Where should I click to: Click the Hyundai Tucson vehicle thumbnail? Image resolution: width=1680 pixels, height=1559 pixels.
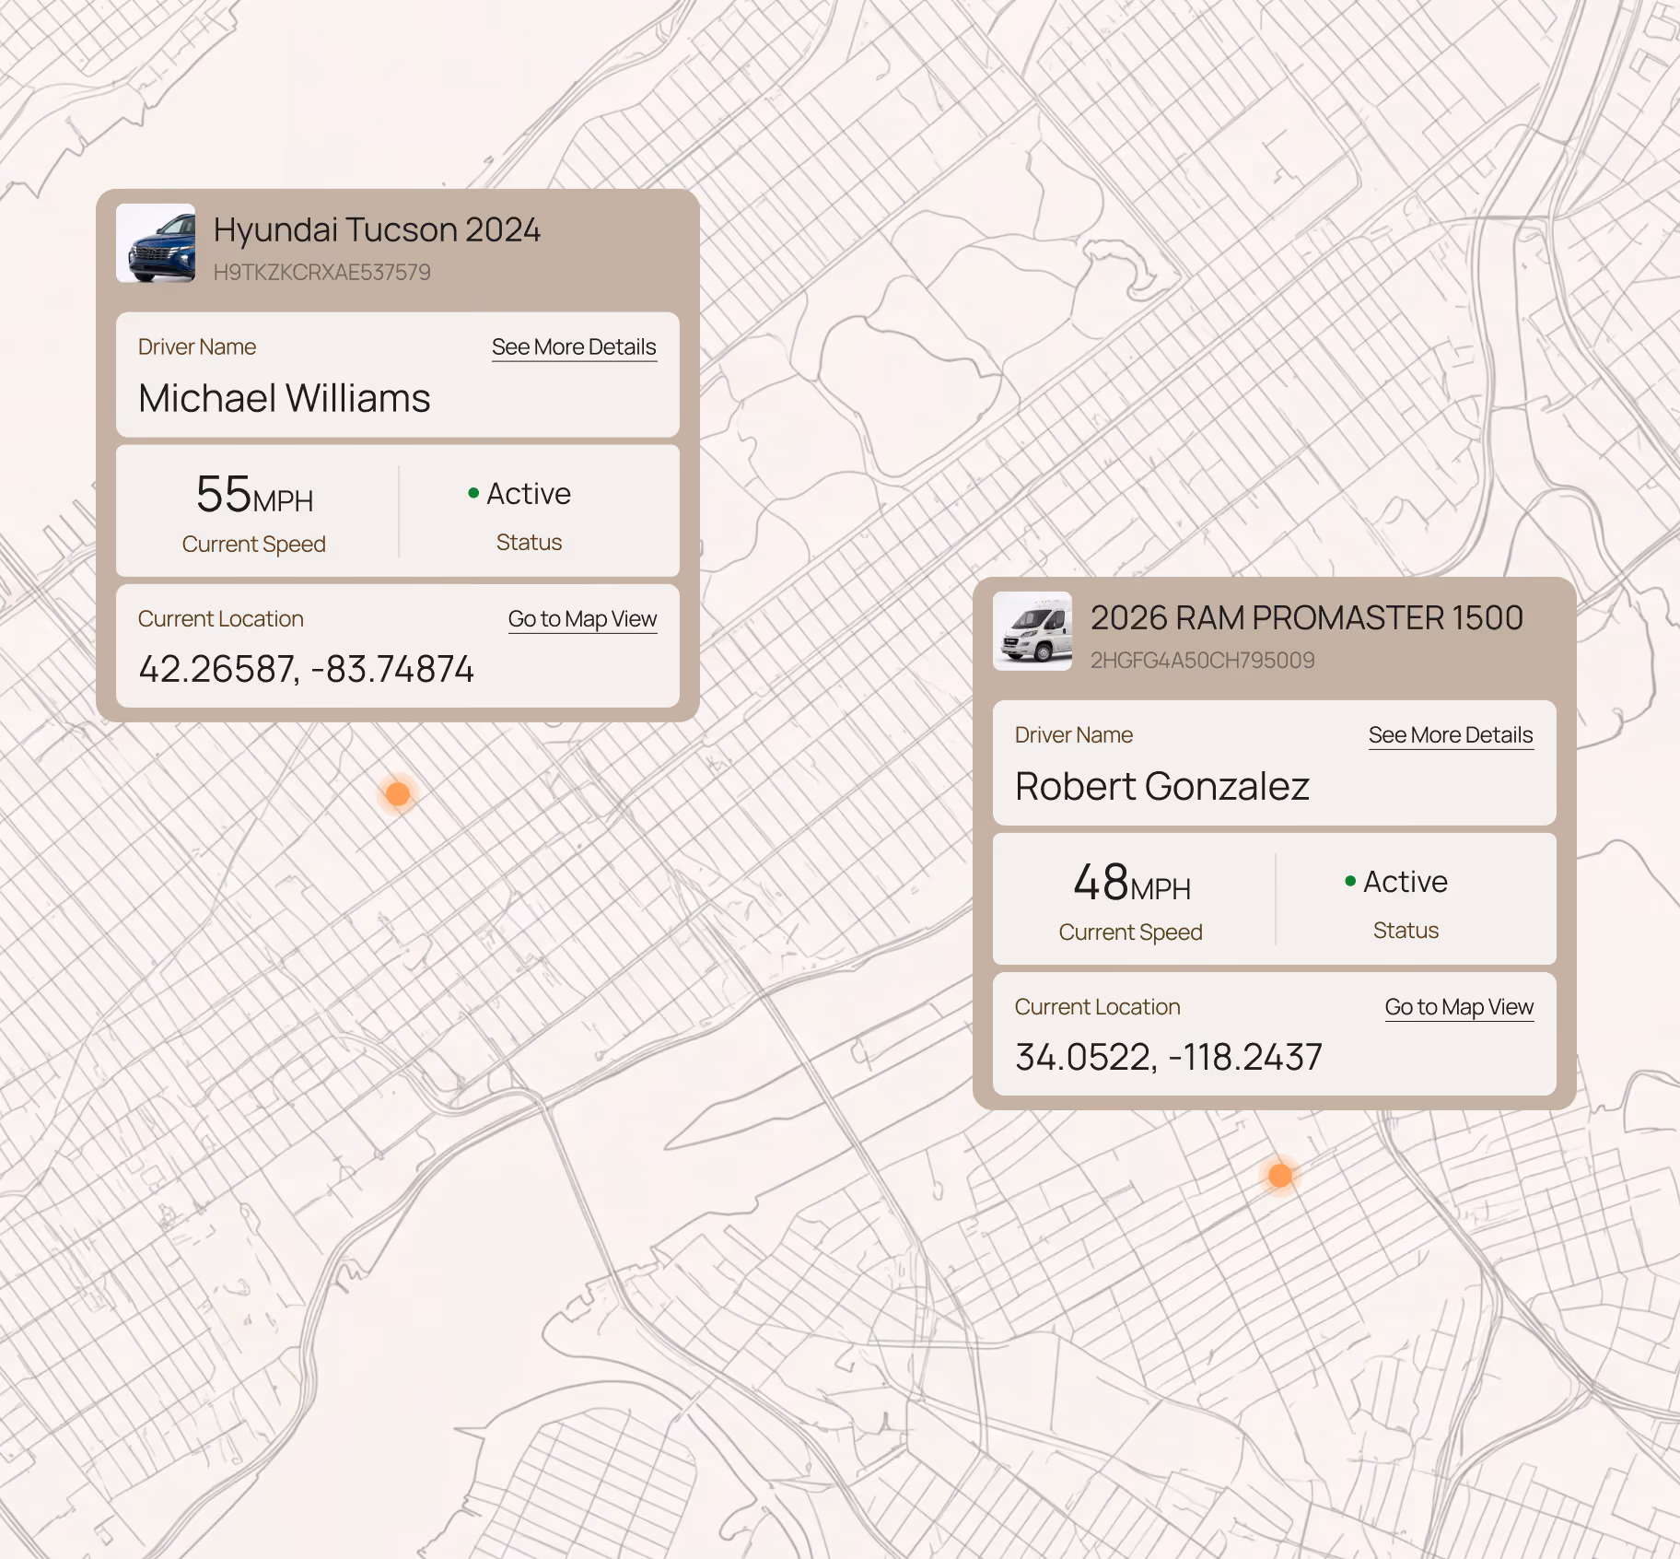[156, 243]
